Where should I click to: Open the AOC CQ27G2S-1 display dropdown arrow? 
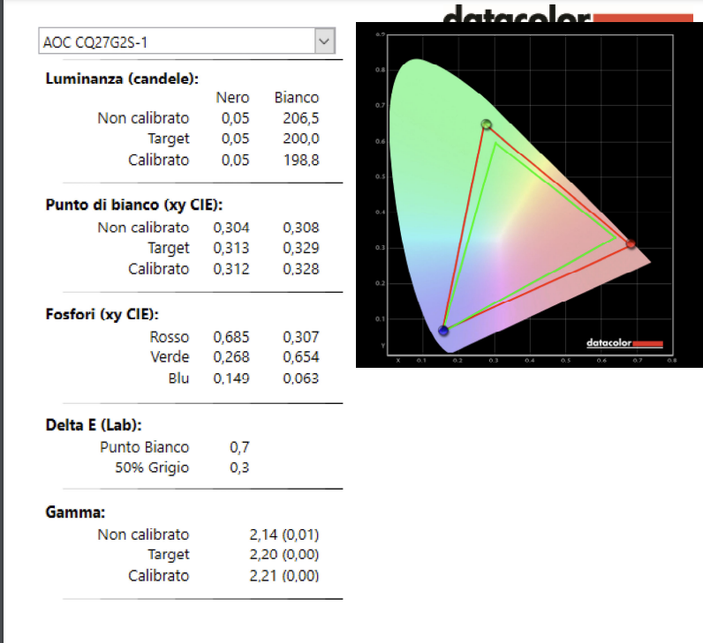click(324, 41)
